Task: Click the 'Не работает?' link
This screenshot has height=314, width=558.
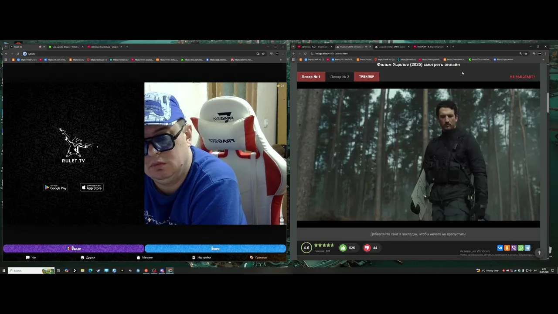Action: tap(522, 77)
